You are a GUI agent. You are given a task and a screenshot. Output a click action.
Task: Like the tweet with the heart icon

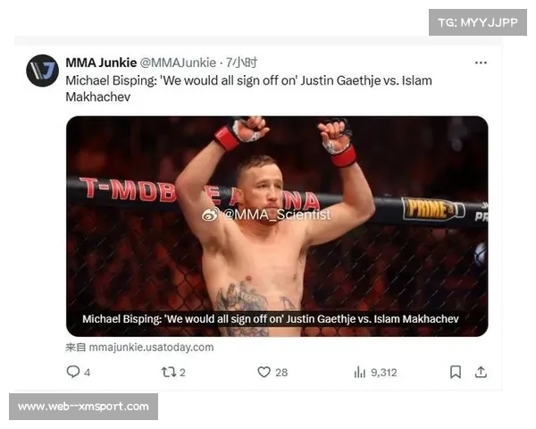[264, 372]
